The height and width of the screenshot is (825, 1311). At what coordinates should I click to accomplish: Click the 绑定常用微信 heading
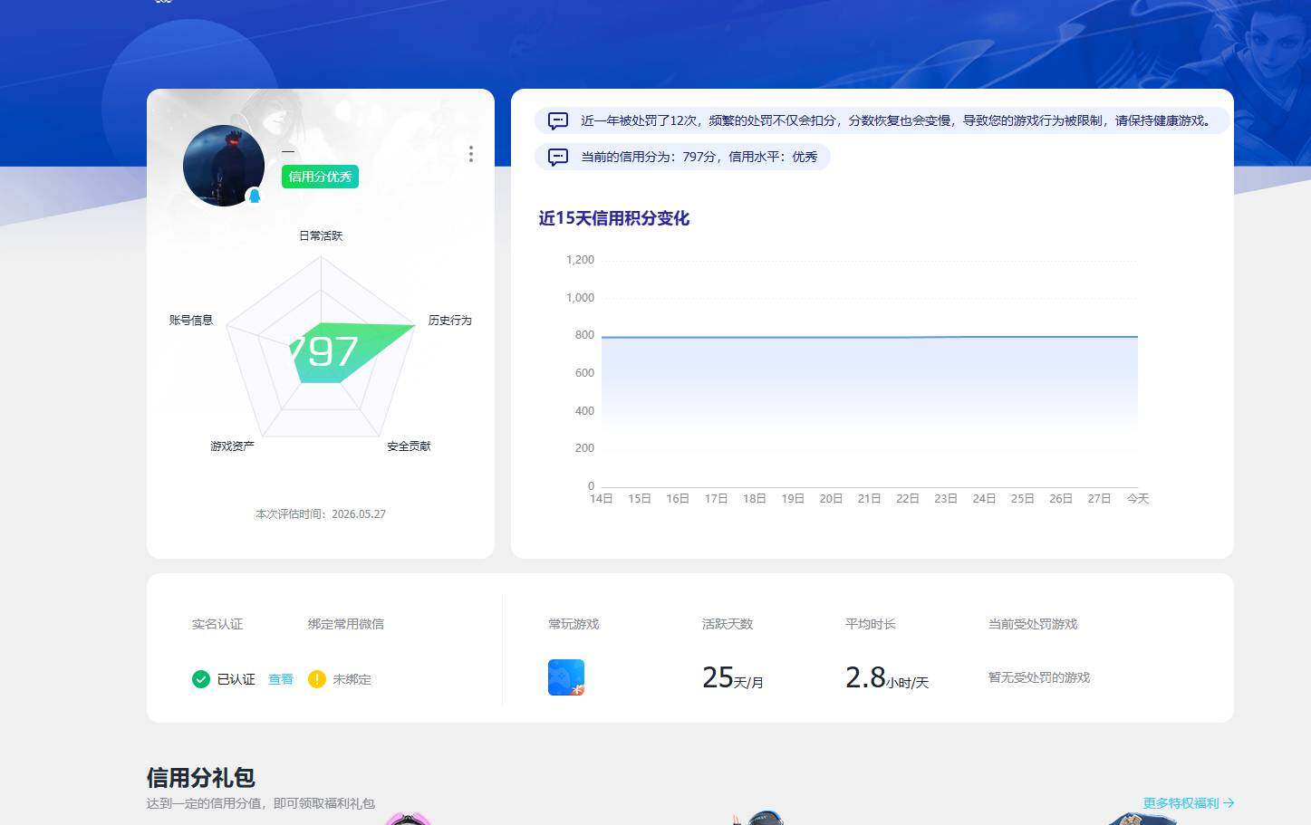346,624
